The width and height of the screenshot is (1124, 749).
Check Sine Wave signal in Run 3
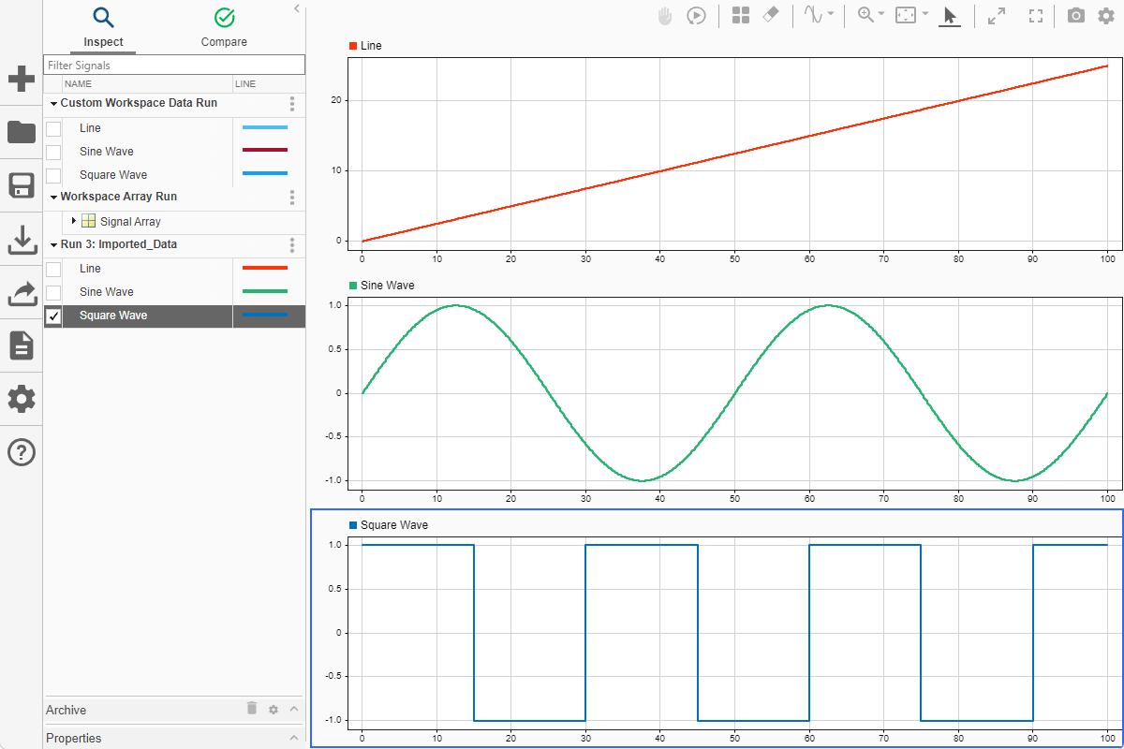pyautogui.click(x=53, y=292)
